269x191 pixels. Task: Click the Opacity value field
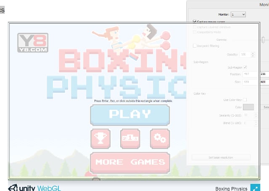pos(245,54)
